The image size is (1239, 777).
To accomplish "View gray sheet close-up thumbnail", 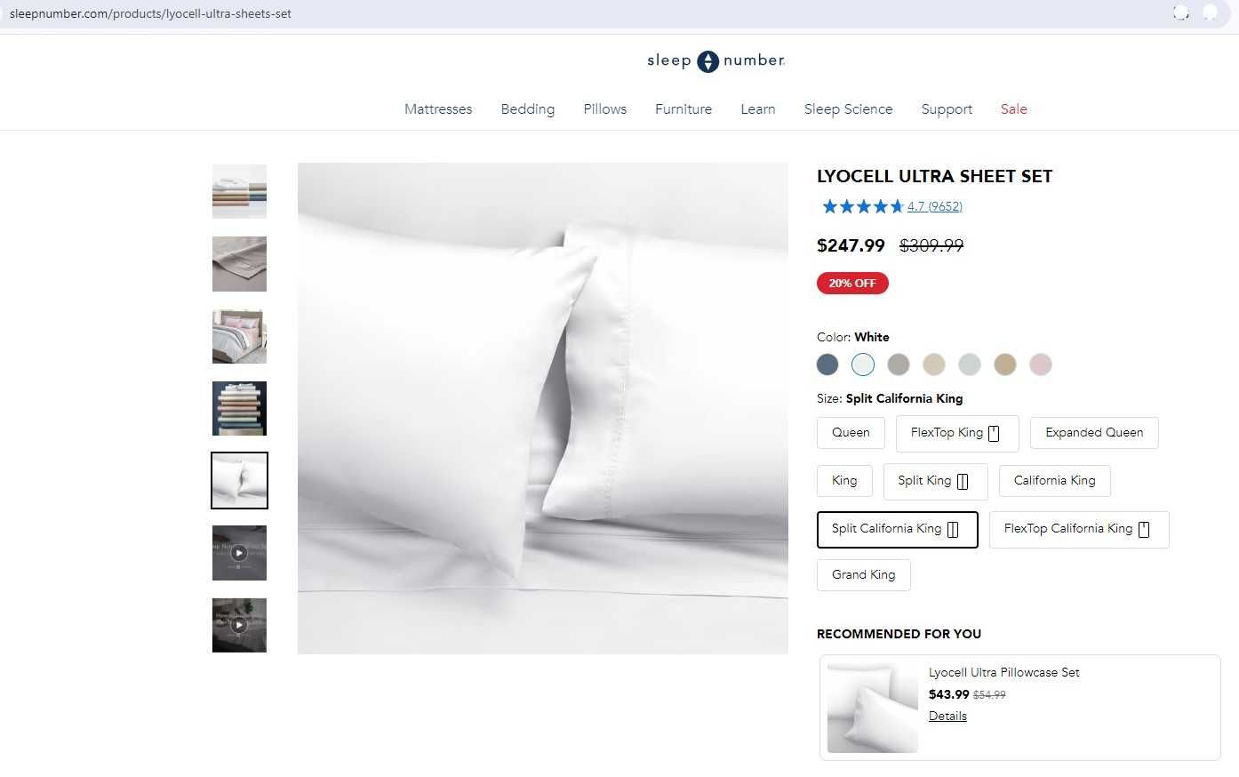I will click(x=239, y=264).
